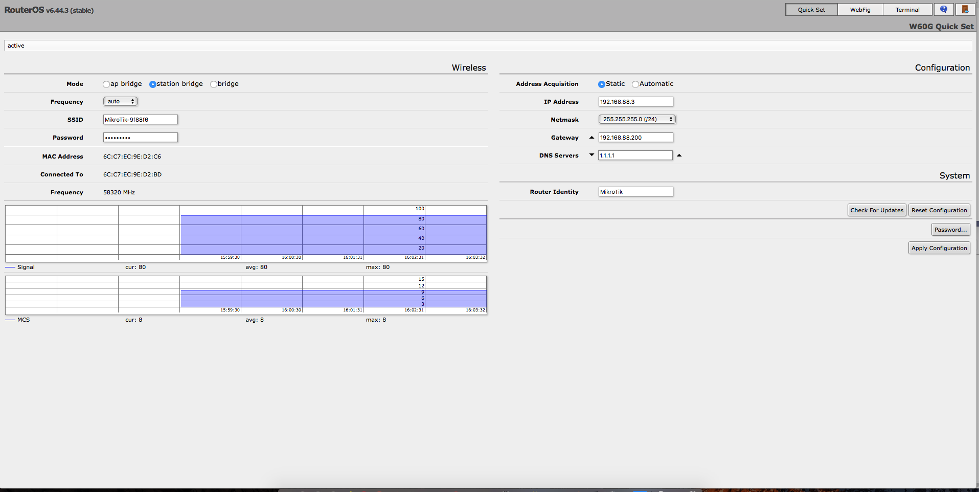Image resolution: width=979 pixels, height=492 pixels.
Task: Click the RouterOS v6.44.3 title
Action: tap(49, 10)
